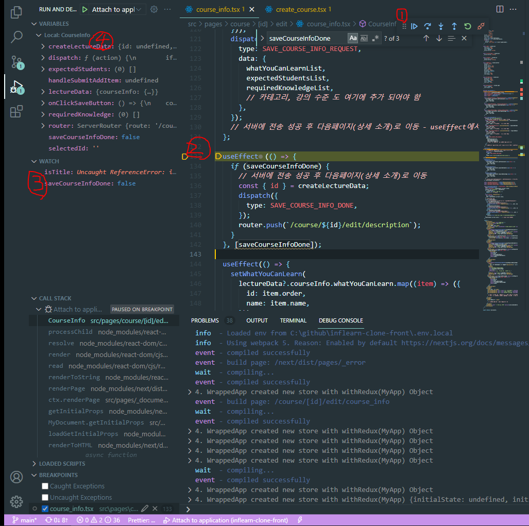Uncheck the course_info.tsx breakpoint
The image size is (529, 526).
point(44,508)
